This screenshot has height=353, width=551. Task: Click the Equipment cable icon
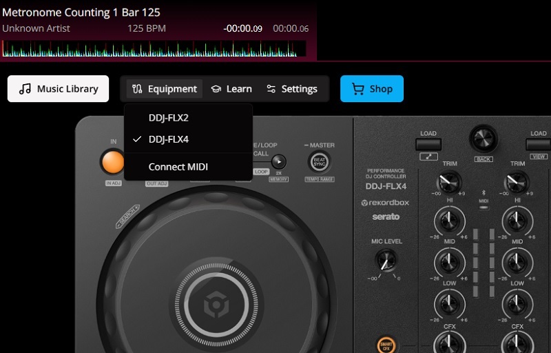pos(137,89)
